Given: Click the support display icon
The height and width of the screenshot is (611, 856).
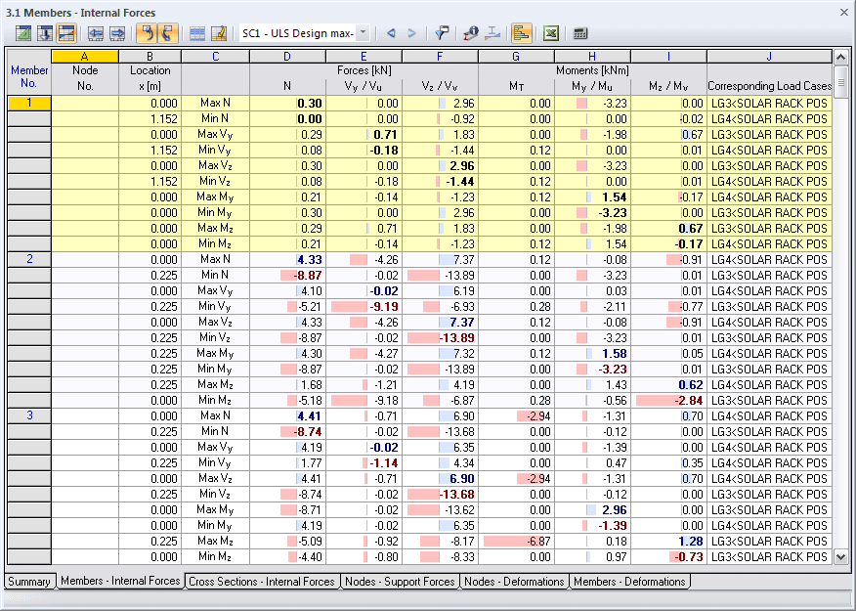Looking at the screenshot, I should tap(492, 32).
